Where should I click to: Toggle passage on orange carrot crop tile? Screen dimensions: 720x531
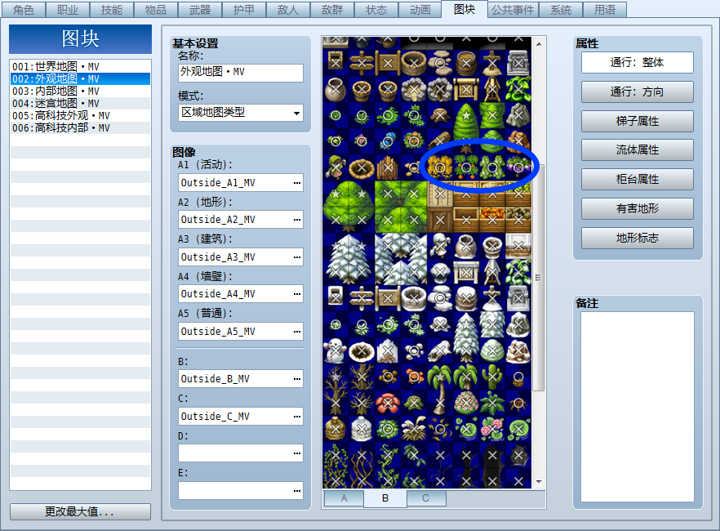[466, 167]
